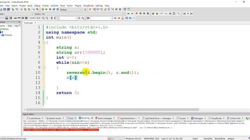Viewport: 250px width, 140px height.
Task: Switch to the Build messages tab
Action: [105, 118]
